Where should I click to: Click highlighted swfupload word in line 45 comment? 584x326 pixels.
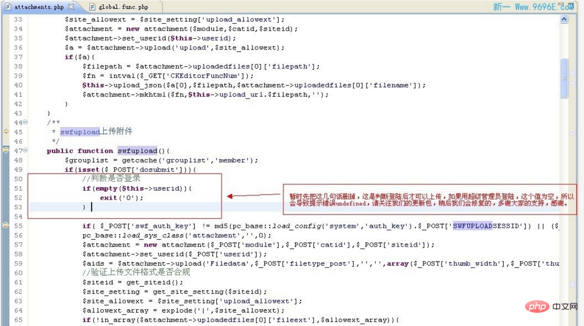[x=80, y=132]
